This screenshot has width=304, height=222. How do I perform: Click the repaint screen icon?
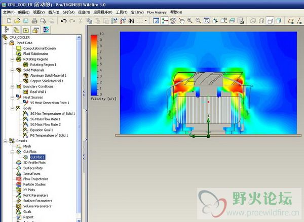point(156,21)
